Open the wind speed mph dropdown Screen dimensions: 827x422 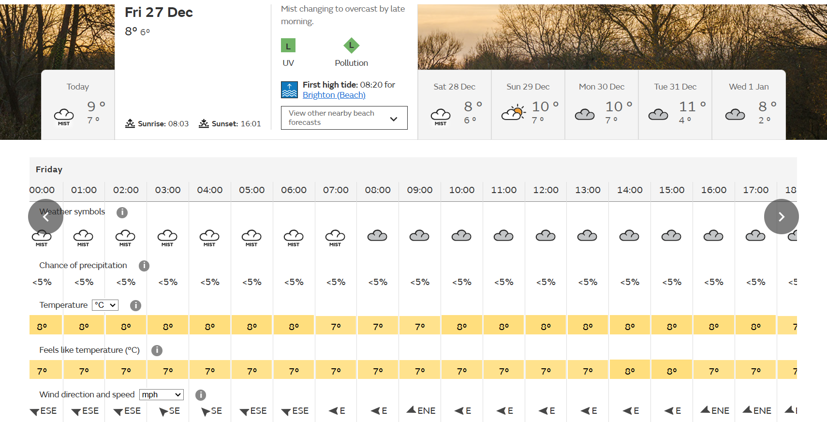(x=162, y=395)
